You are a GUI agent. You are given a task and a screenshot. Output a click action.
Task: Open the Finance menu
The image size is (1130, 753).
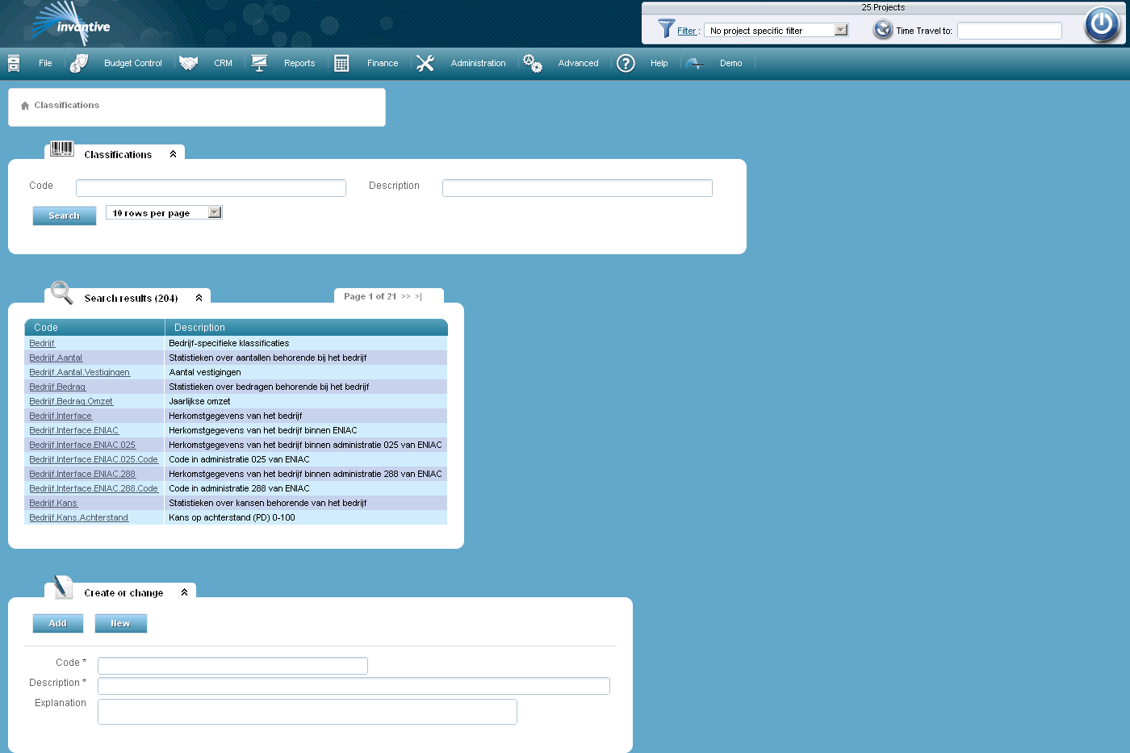coord(383,63)
